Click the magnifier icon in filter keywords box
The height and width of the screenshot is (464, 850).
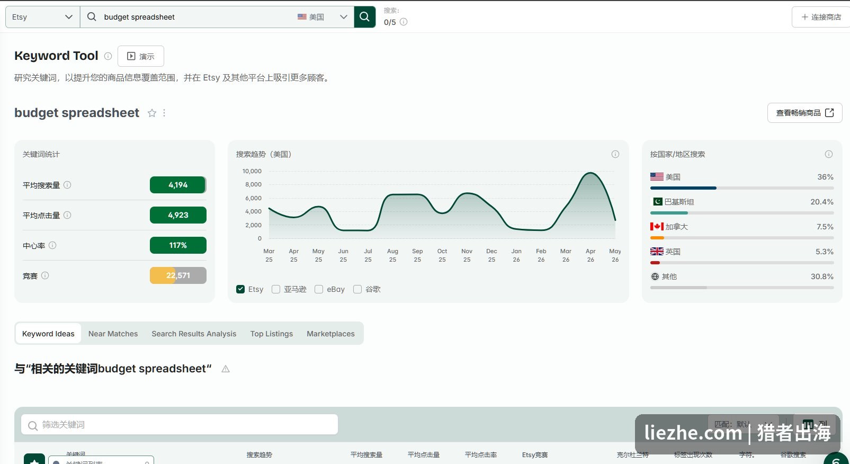point(33,425)
